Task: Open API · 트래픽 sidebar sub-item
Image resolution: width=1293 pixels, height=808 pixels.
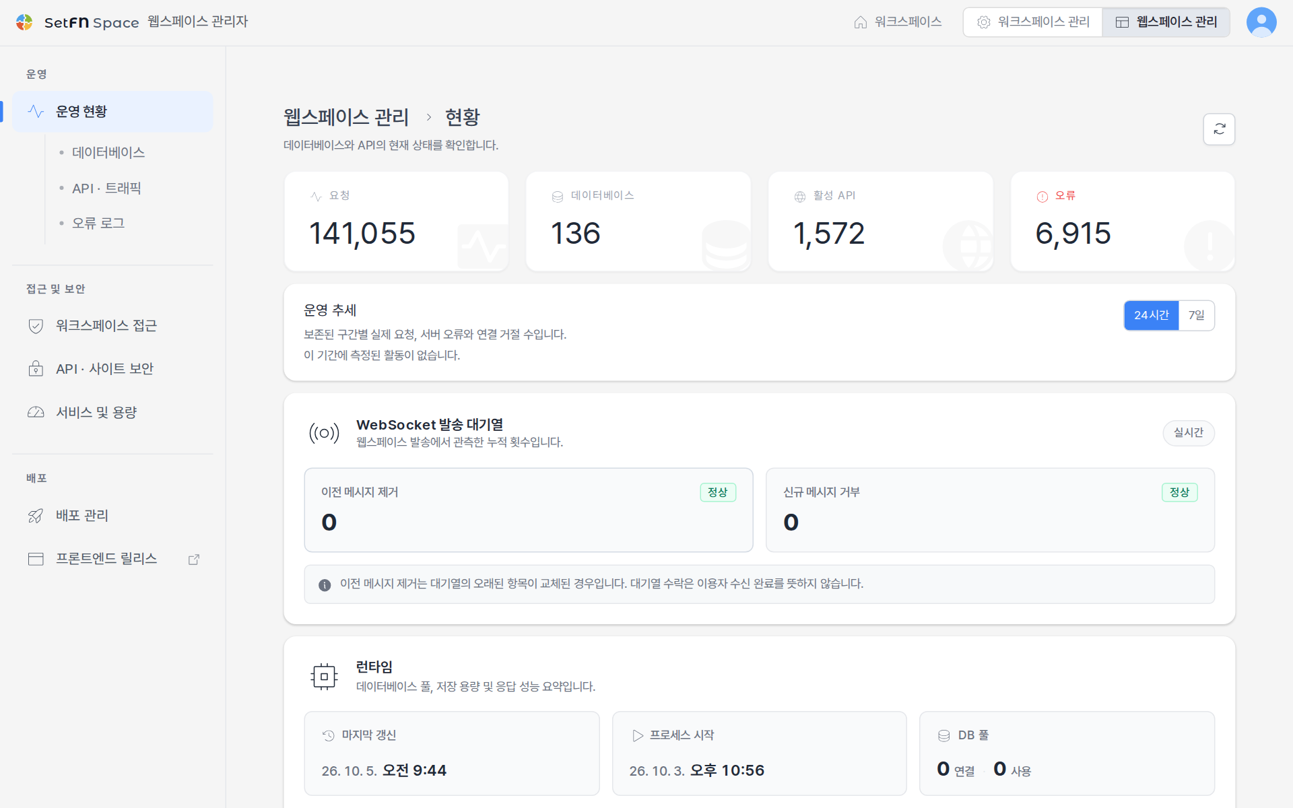Action: pyautogui.click(x=106, y=189)
